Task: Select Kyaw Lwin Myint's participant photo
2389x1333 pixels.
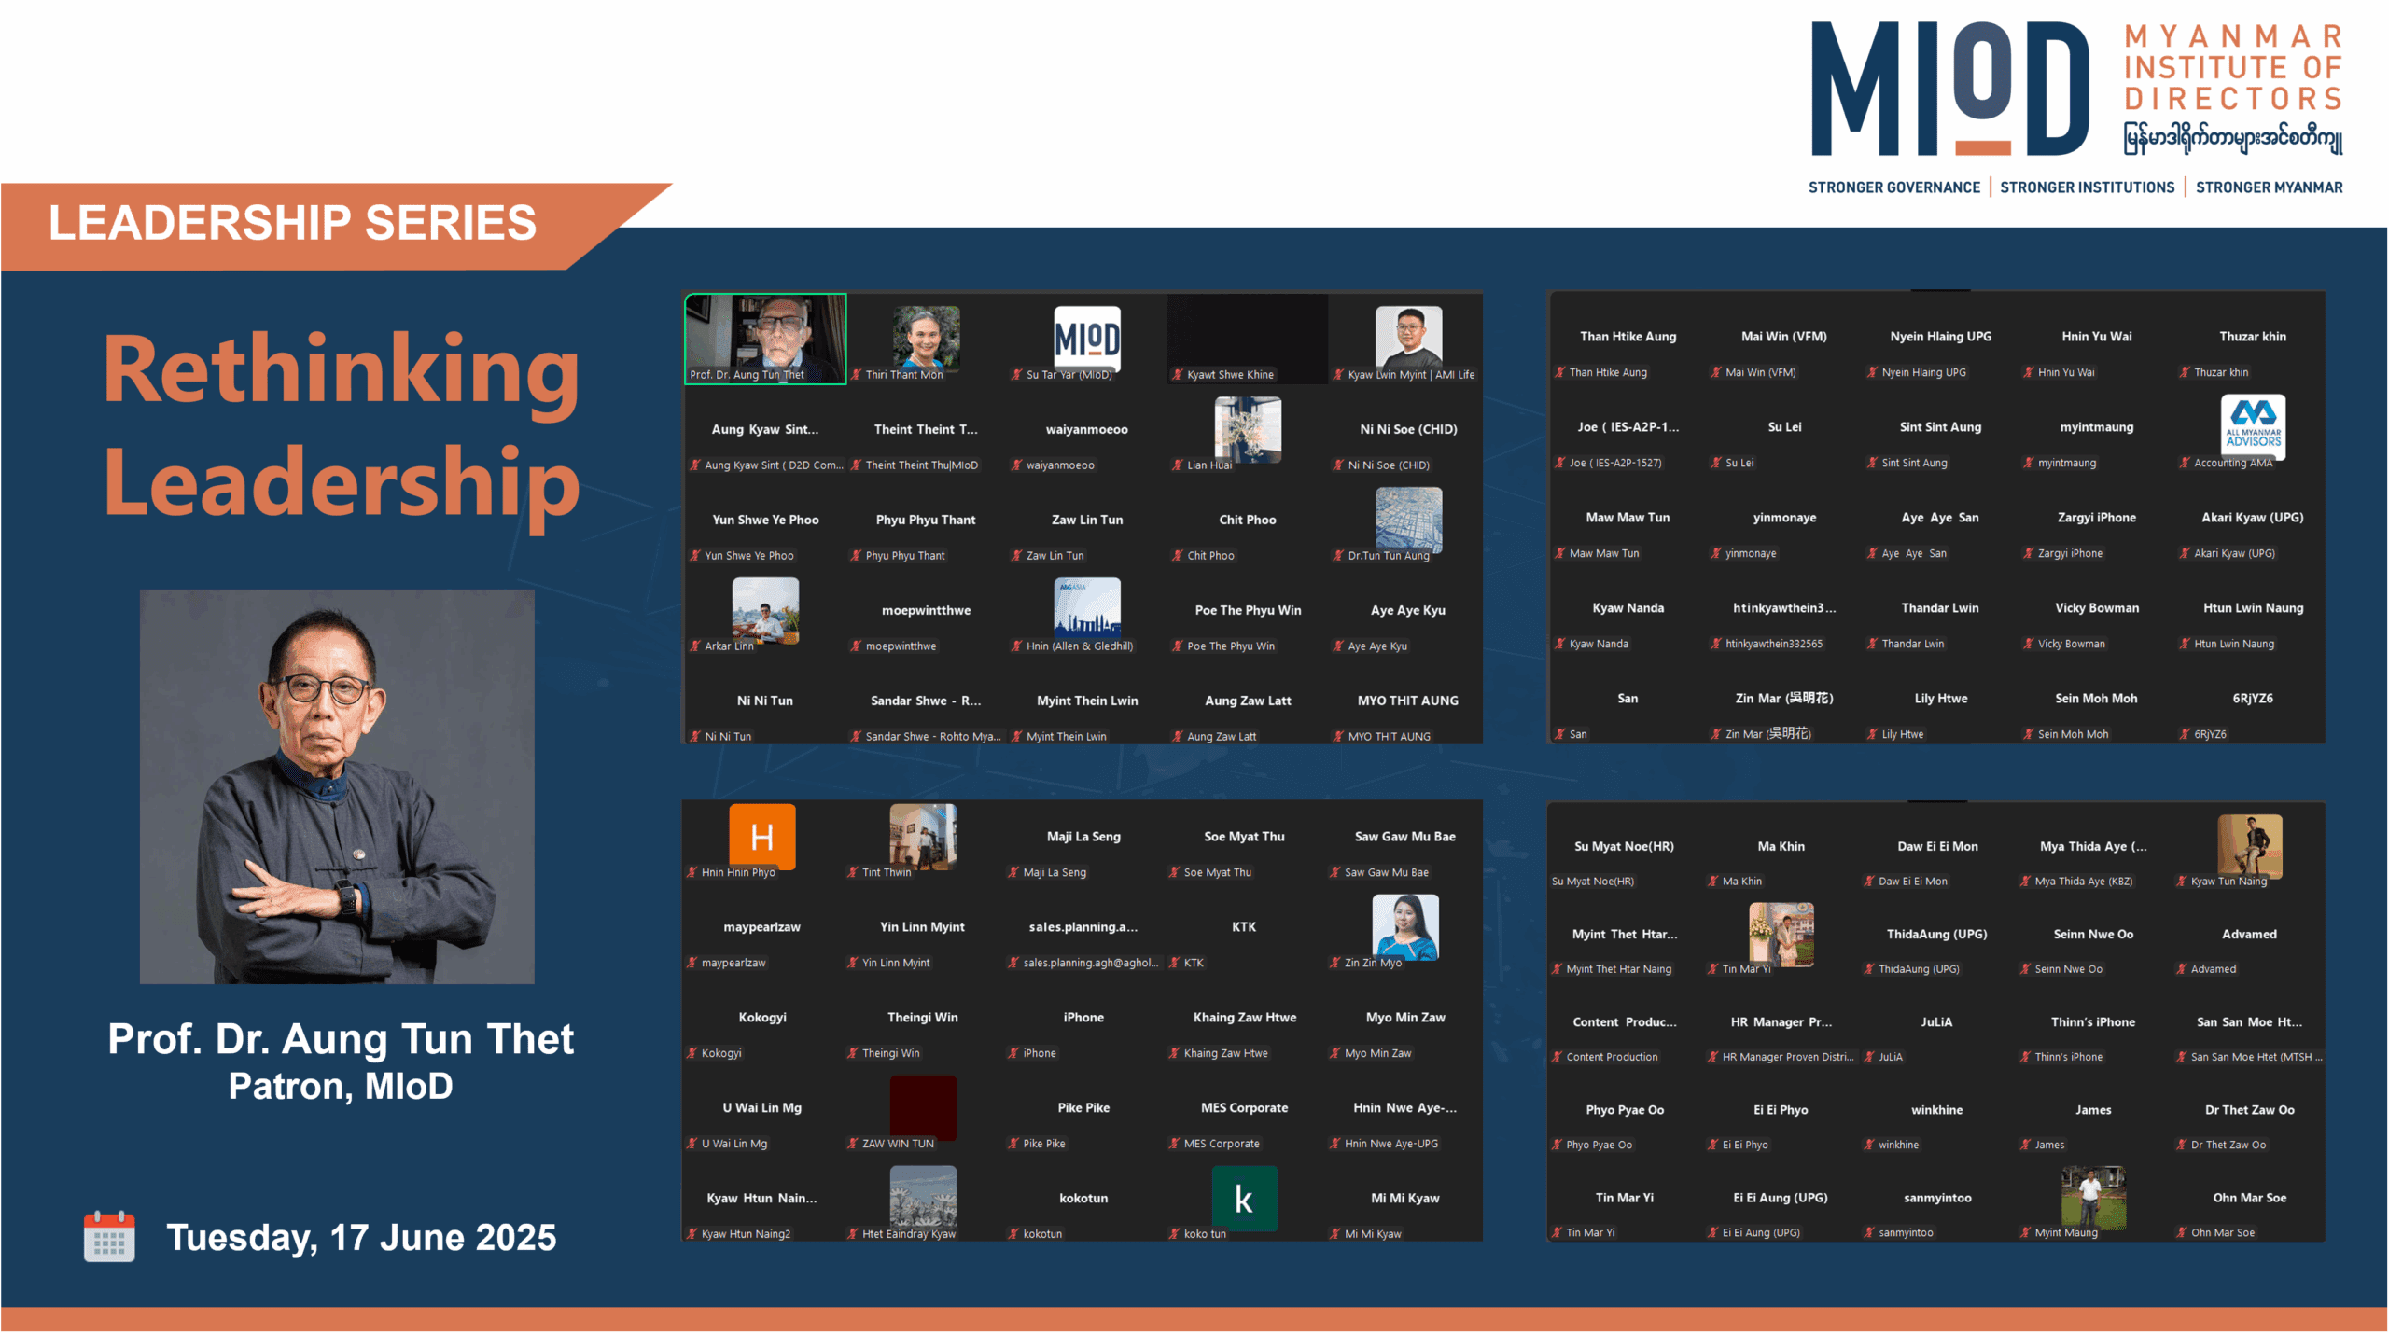Action: pos(1408,336)
